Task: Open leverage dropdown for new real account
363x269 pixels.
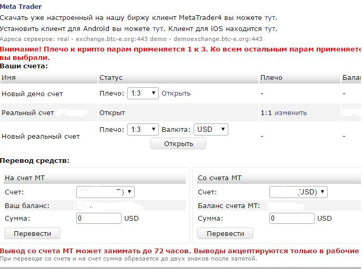Action: coord(143,129)
